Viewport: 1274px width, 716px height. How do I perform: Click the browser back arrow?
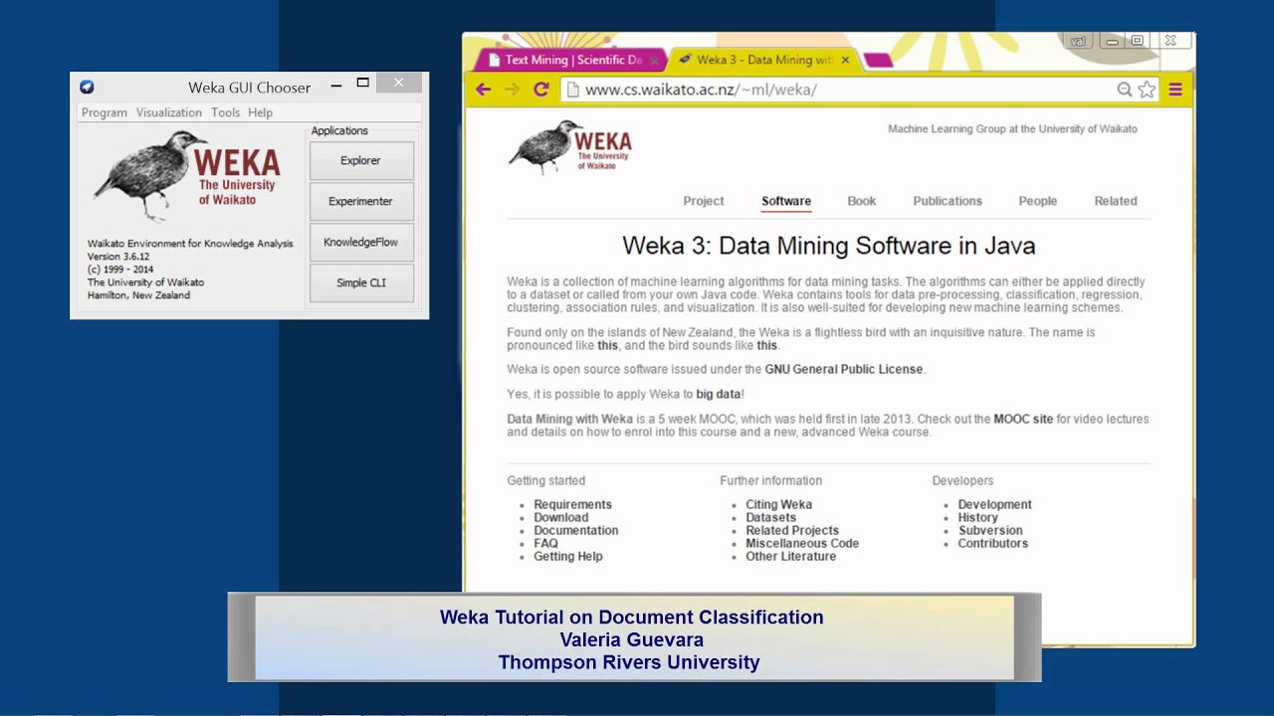484,89
